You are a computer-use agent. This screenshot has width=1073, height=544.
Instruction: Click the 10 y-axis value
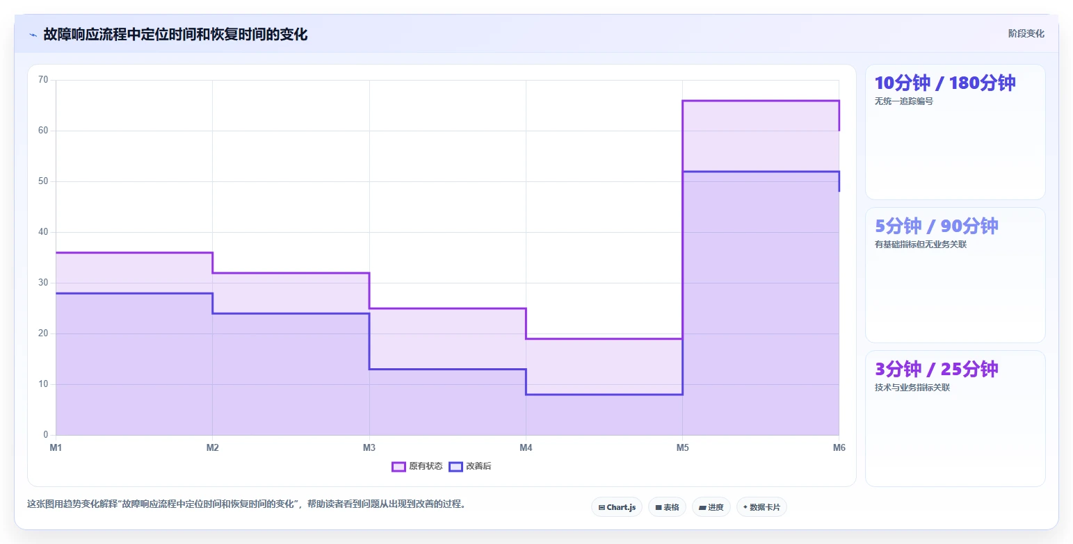[43, 384]
